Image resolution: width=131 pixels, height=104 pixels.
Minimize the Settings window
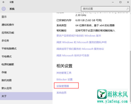point(113,2)
